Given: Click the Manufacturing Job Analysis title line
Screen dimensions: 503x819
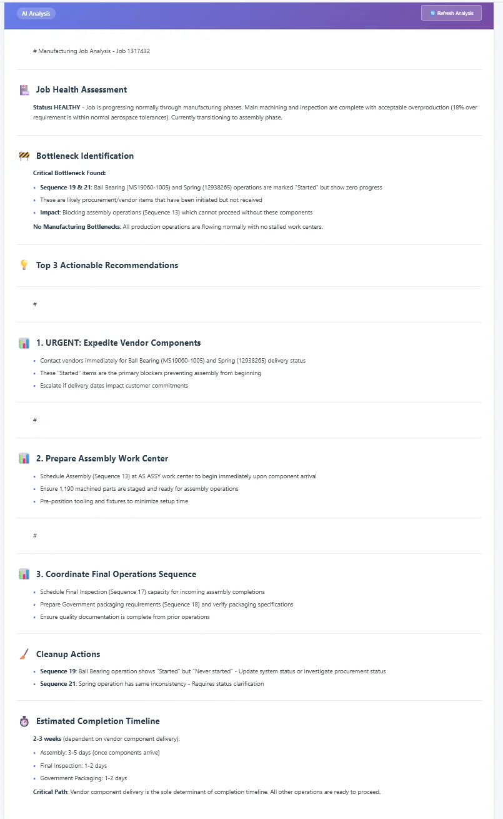Looking at the screenshot, I should point(91,51).
